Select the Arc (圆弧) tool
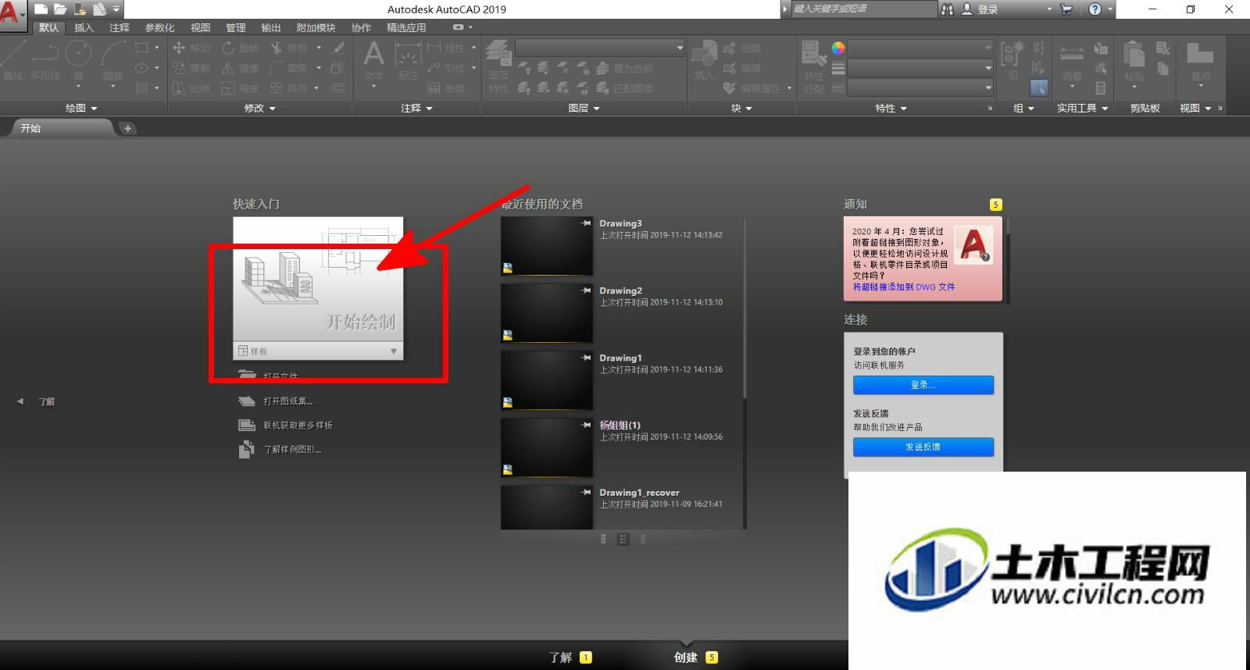This screenshot has height=670, width=1250. 113,61
